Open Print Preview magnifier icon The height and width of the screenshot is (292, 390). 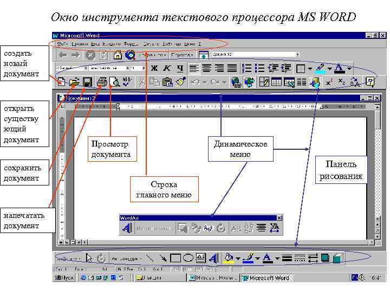coord(114,82)
